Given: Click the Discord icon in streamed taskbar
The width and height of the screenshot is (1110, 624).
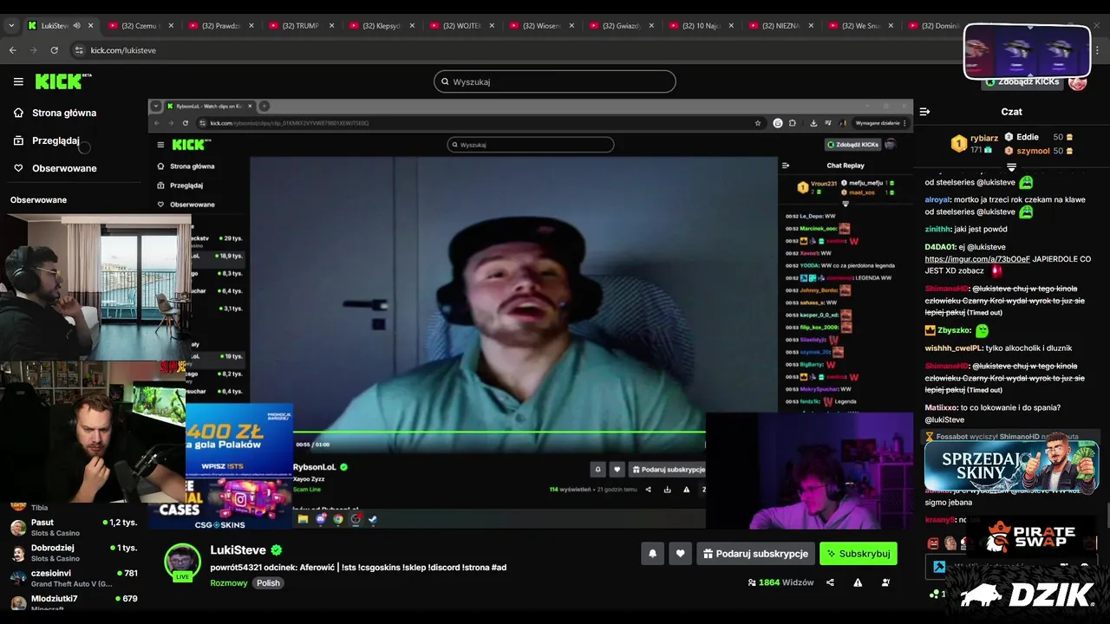Looking at the screenshot, I should click(321, 519).
